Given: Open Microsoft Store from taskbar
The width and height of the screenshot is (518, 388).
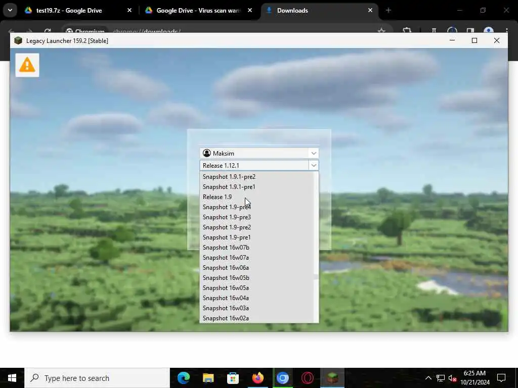Looking at the screenshot, I should point(233,378).
